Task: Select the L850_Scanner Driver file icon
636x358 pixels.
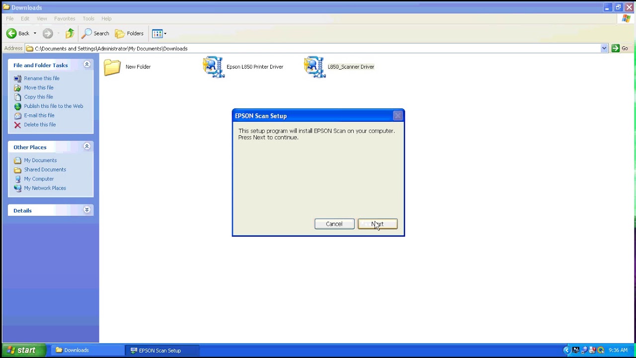Action: pos(315,67)
